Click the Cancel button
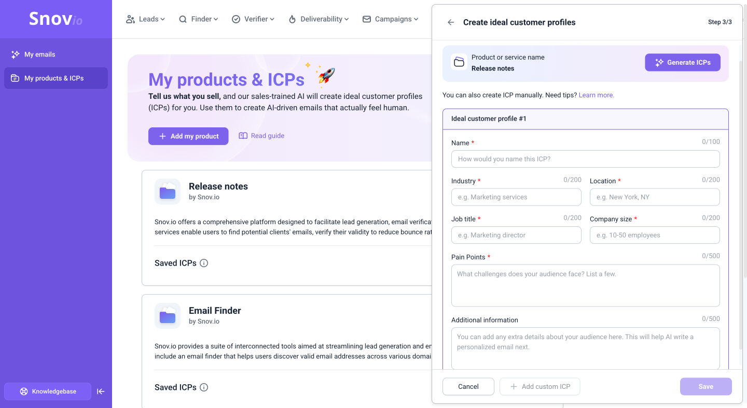 tap(468, 387)
